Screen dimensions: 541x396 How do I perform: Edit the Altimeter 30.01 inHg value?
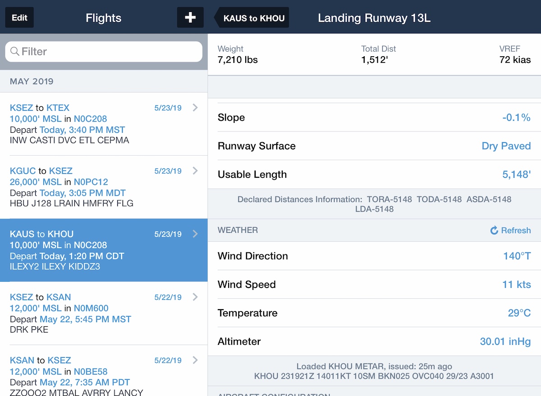pyautogui.click(x=505, y=342)
